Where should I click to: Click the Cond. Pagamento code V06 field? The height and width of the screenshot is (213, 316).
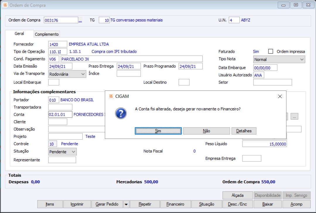point(54,59)
